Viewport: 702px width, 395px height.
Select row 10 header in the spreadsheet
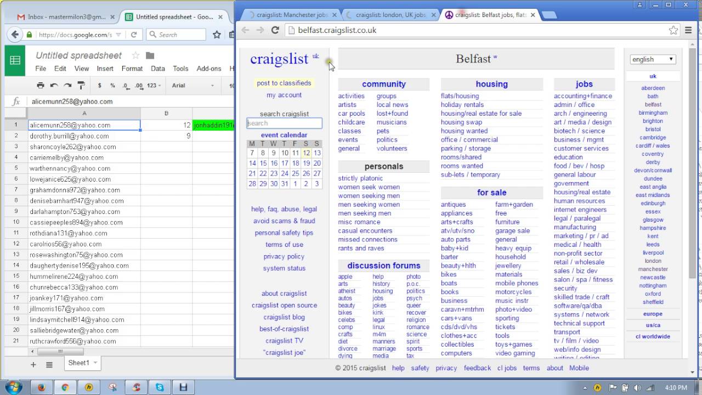click(x=16, y=222)
